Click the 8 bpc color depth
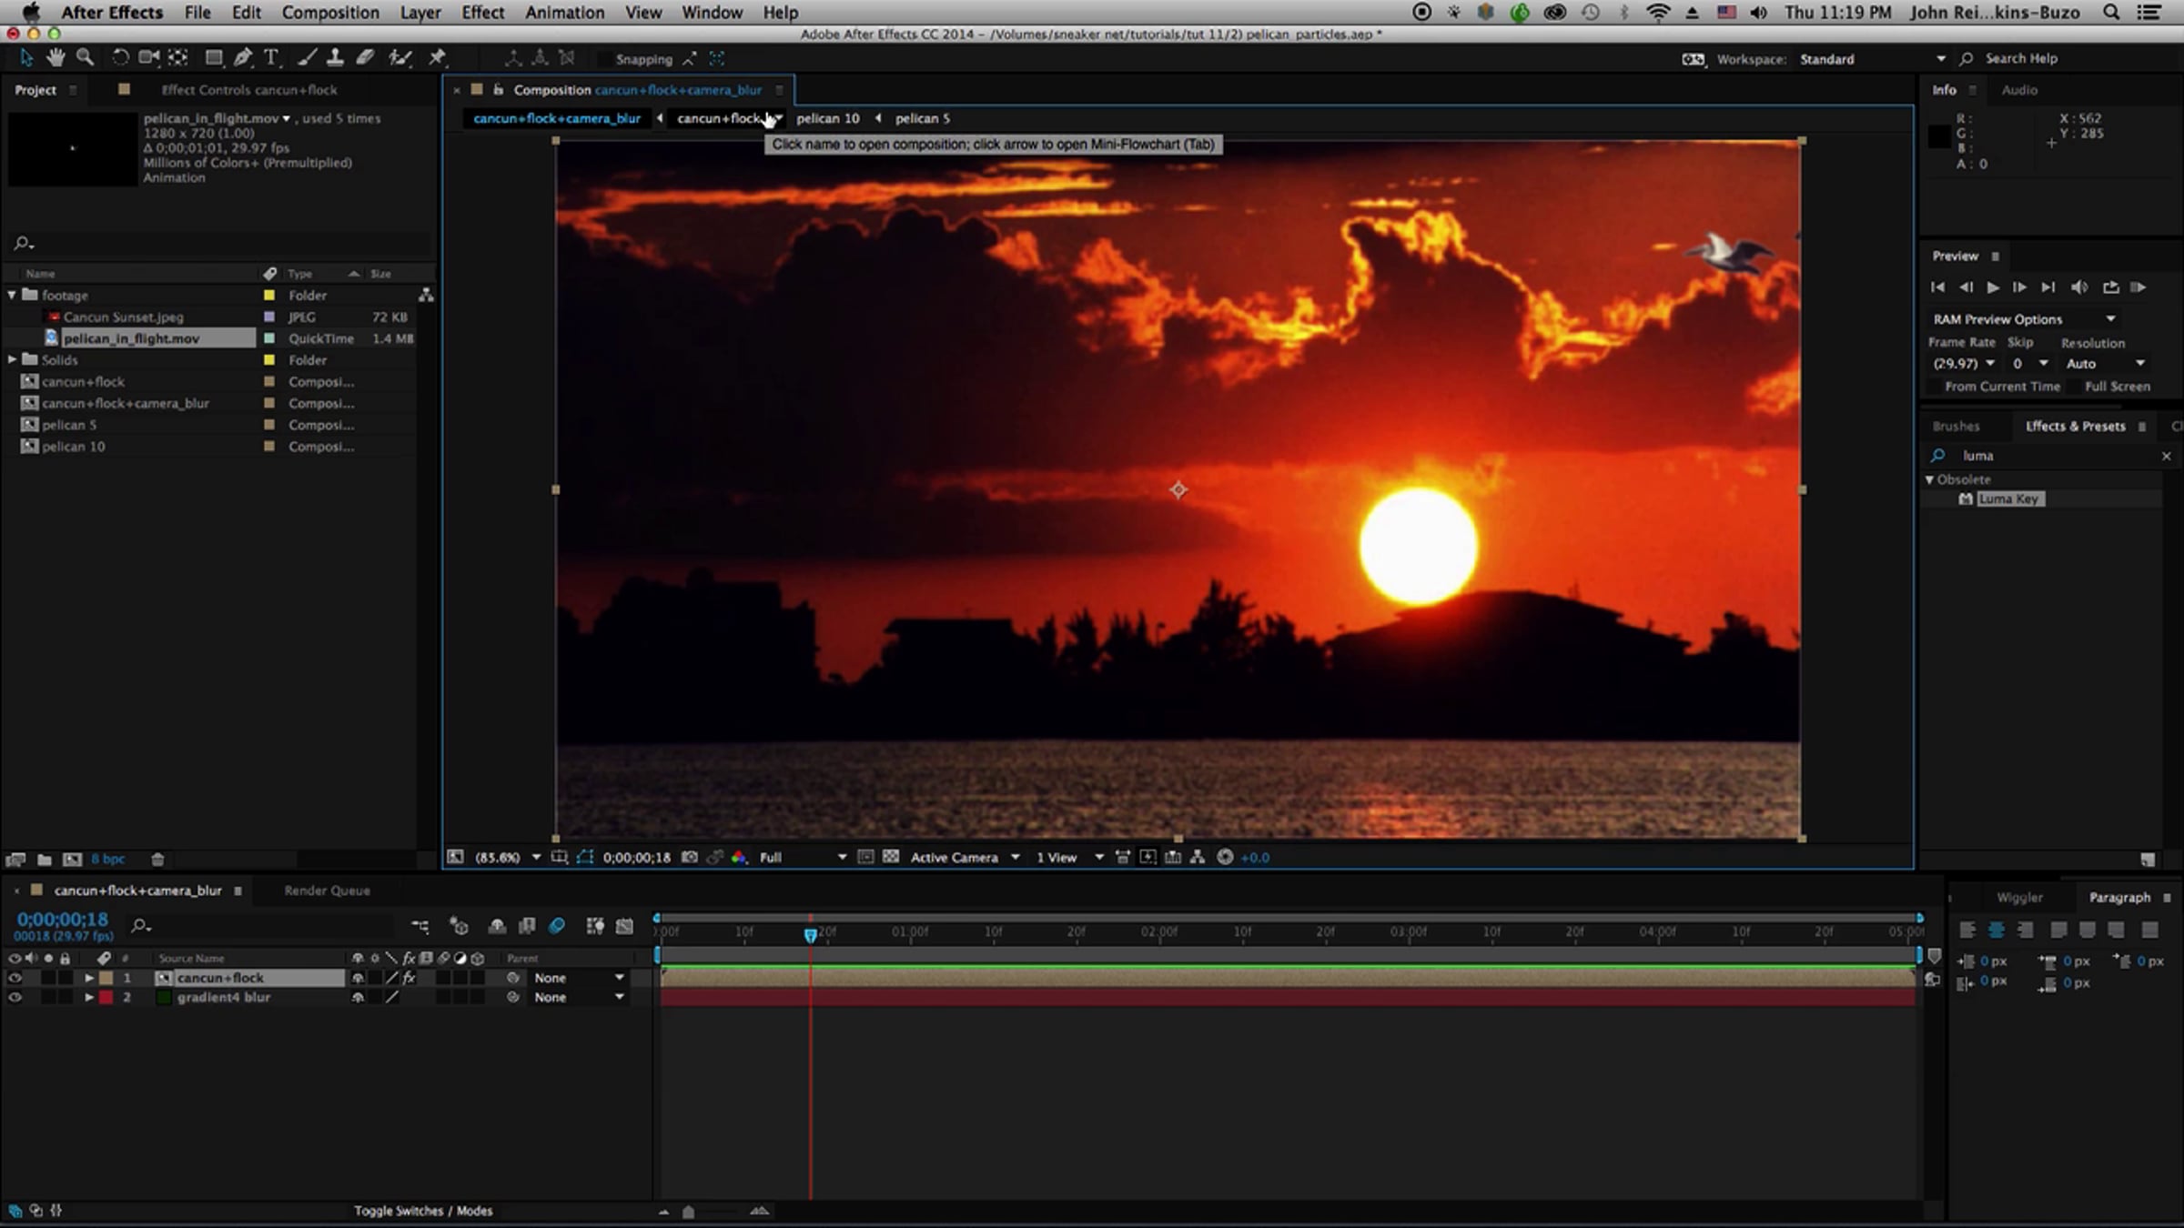Viewport: 2184px width, 1228px height. pyautogui.click(x=108, y=859)
